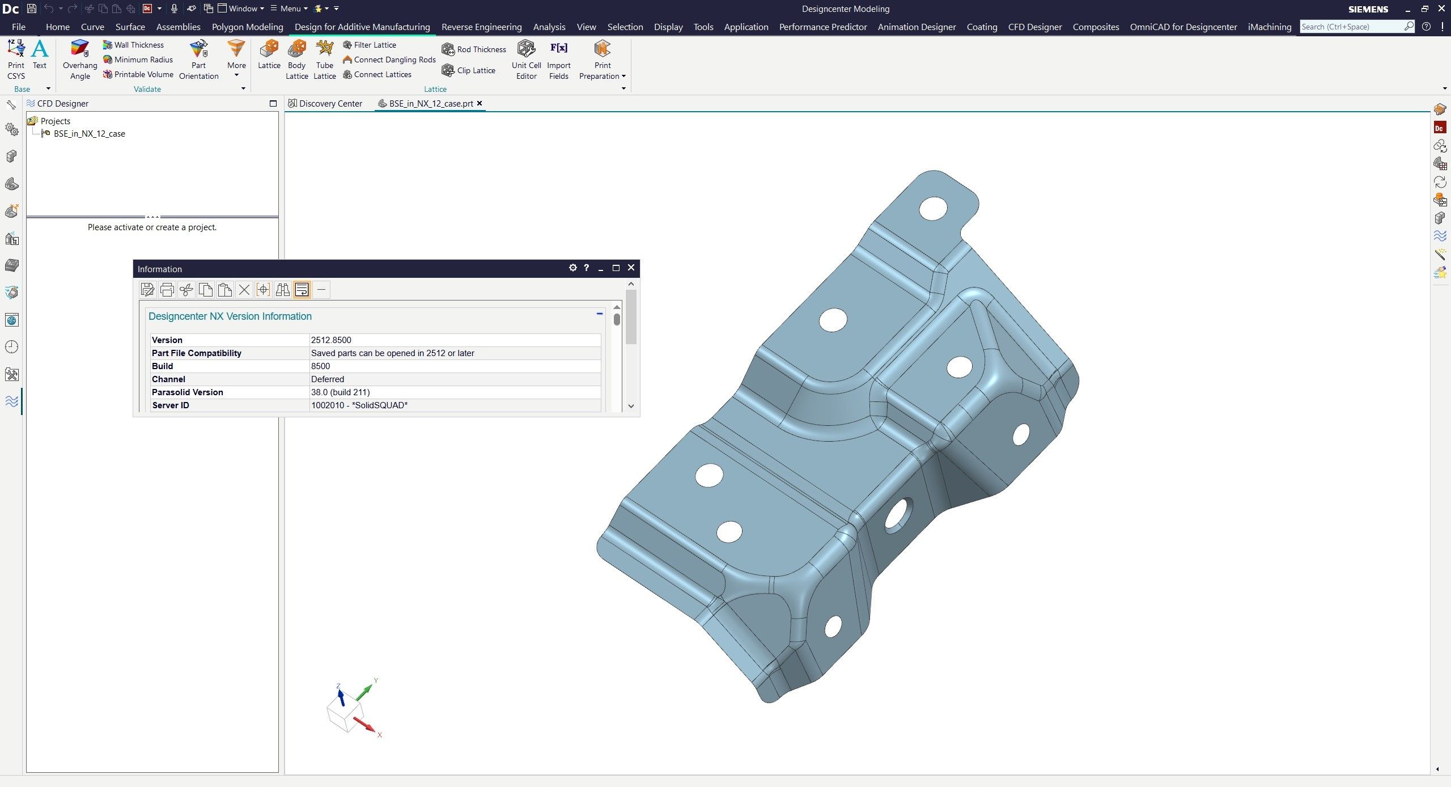Switch to the Reverse Engineering tab
The width and height of the screenshot is (1451, 787).
(481, 27)
